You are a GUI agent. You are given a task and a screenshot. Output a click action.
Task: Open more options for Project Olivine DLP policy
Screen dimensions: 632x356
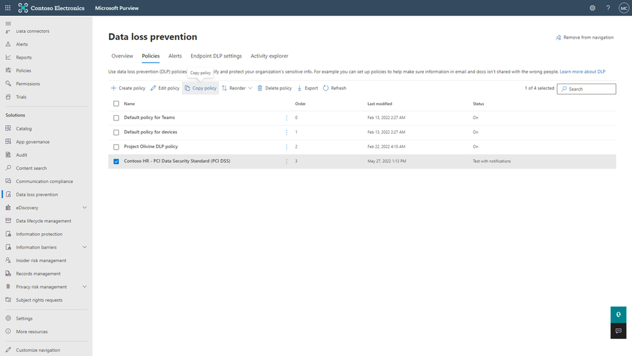coord(287,147)
